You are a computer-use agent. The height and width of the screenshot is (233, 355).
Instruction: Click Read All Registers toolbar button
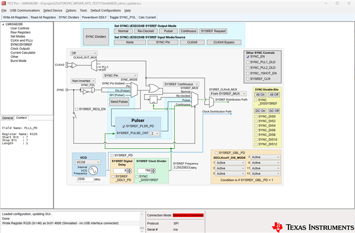[43, 17]
